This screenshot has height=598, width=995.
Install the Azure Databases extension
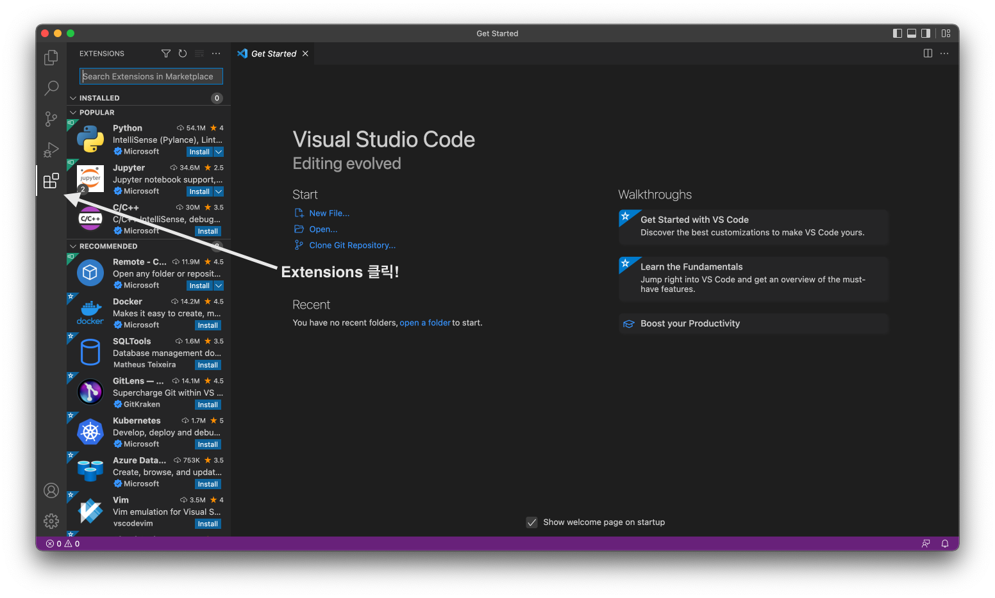[208, 484]
